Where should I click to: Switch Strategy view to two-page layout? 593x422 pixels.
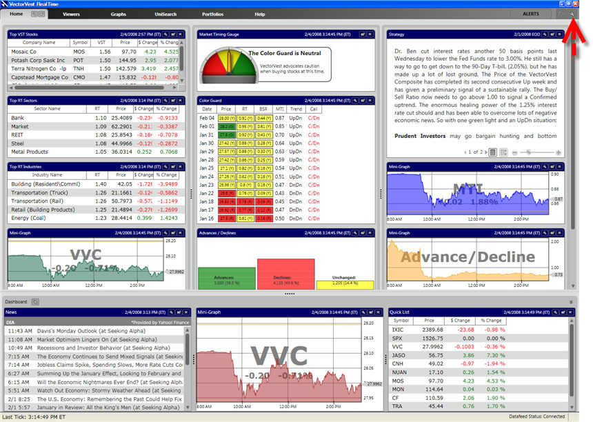(x=503, y=151)
